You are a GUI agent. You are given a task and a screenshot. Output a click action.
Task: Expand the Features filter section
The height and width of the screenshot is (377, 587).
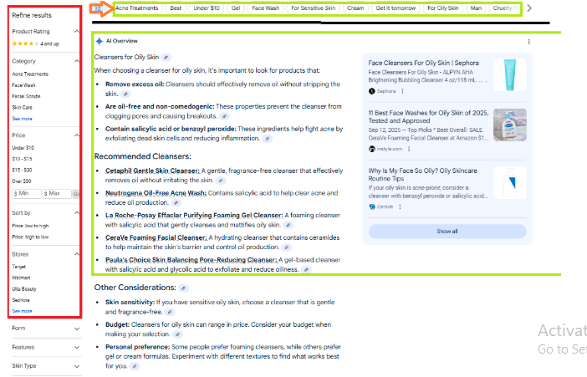pos(78,347)
